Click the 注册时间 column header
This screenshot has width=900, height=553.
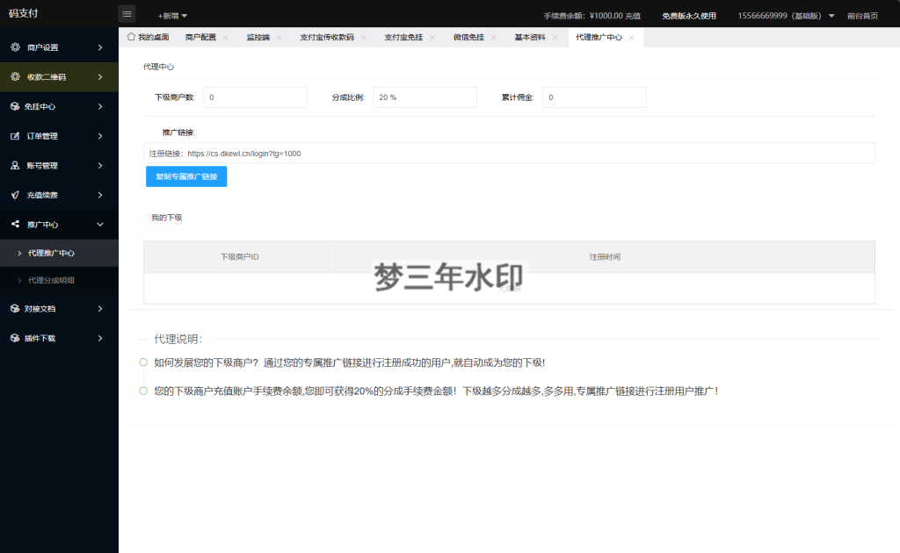pos(605,256)
